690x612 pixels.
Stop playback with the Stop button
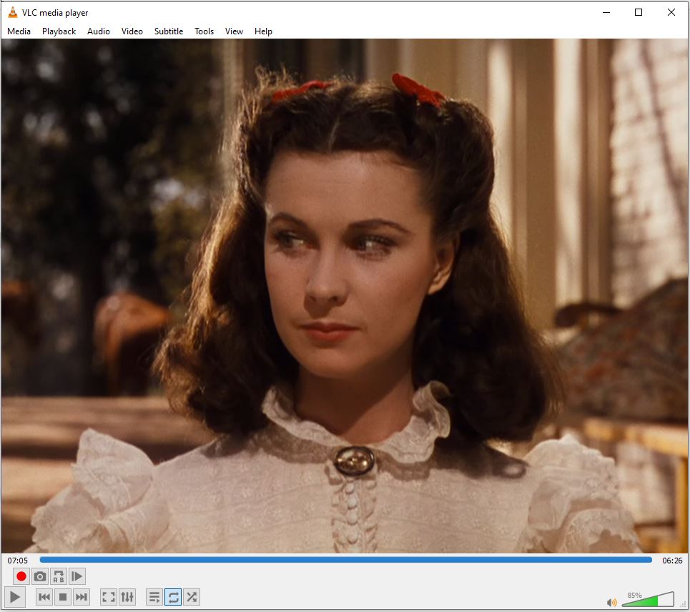coord(63,597)
